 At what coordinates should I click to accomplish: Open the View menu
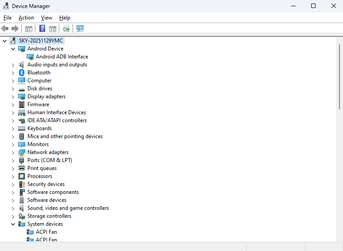46,18
